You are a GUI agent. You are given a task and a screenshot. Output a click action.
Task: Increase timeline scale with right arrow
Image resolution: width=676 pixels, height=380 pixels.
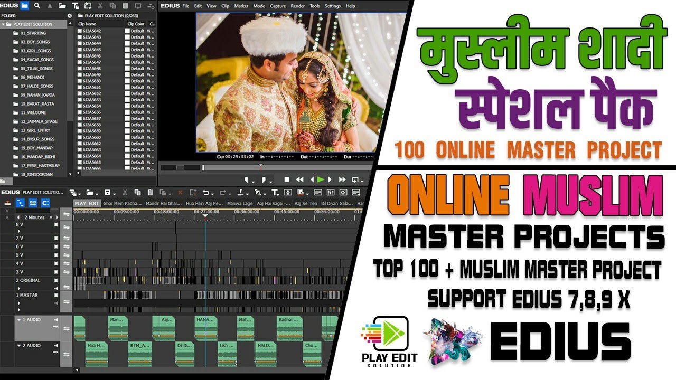tap(57, 217)
